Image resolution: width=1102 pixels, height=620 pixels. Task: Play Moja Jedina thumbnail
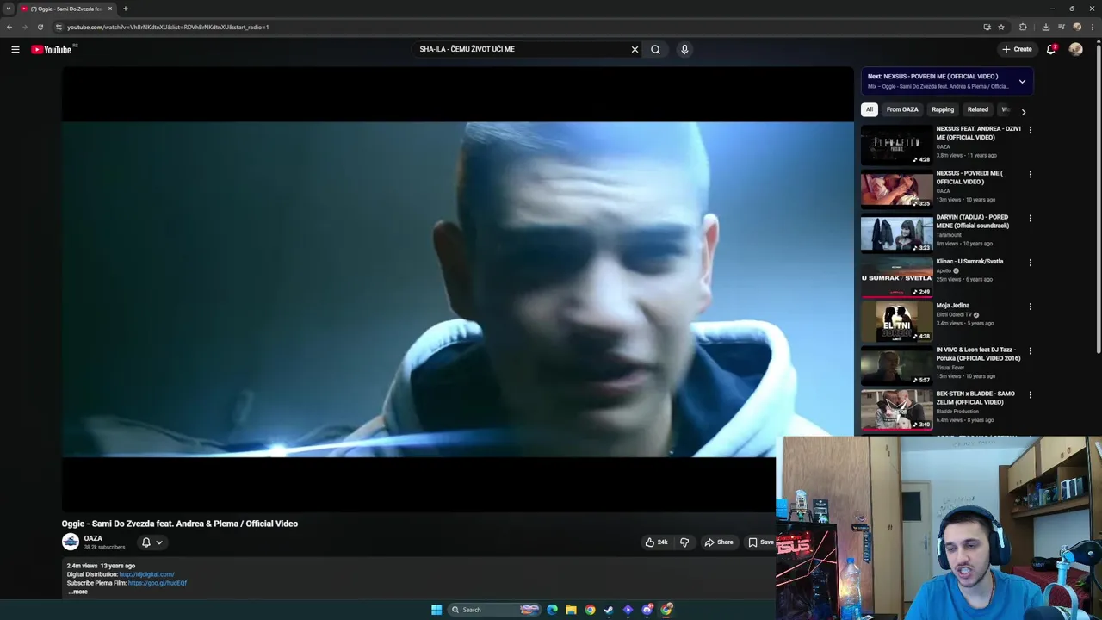897,321
